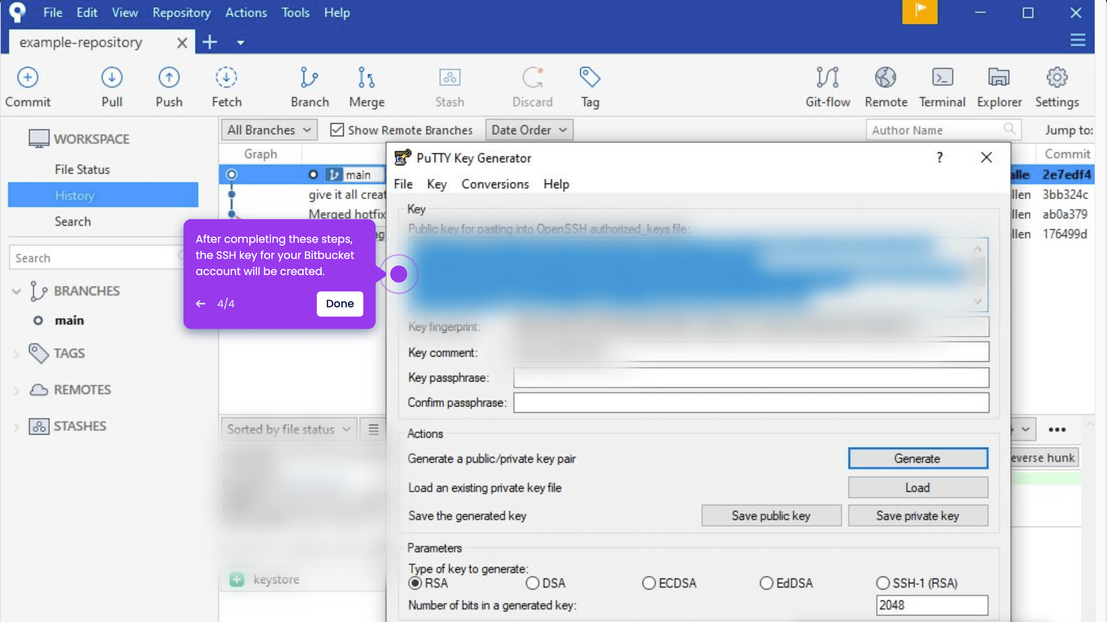Click the three-dots more options button
The image size is (1107, 622).
pos(1056,429)
